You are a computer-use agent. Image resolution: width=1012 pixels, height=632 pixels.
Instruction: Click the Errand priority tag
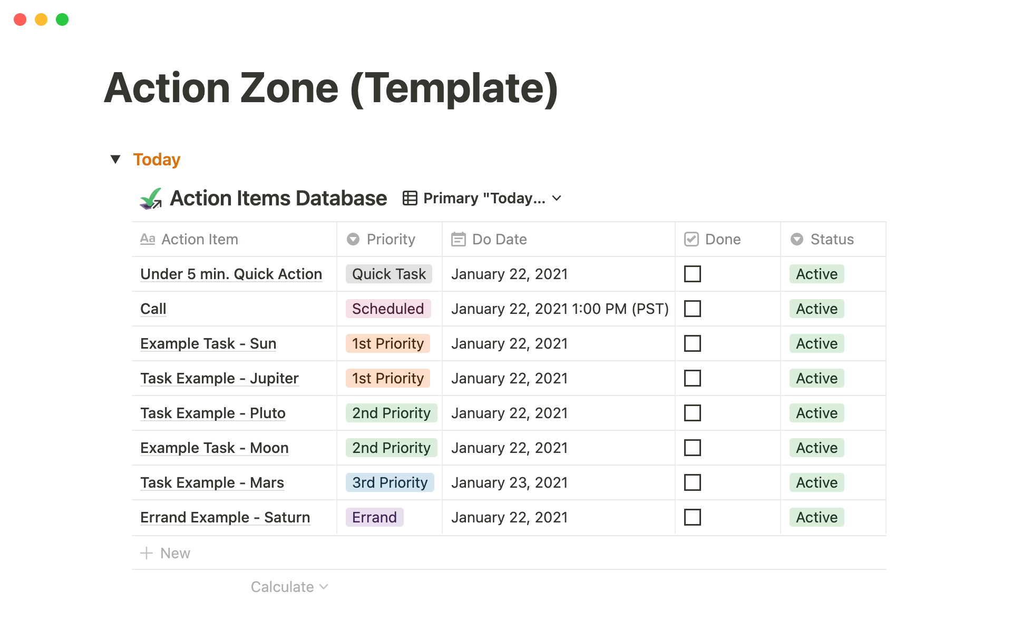pos(374,517)
